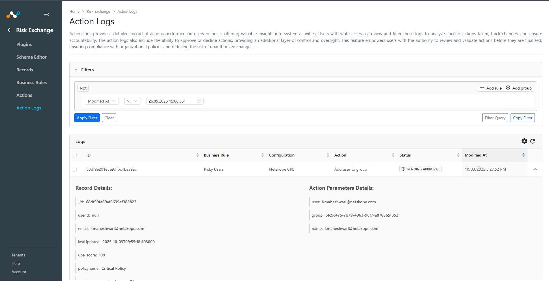Screen dimensions: 549x281
Task: Refresh the logs table
Action: click(533, 141)
